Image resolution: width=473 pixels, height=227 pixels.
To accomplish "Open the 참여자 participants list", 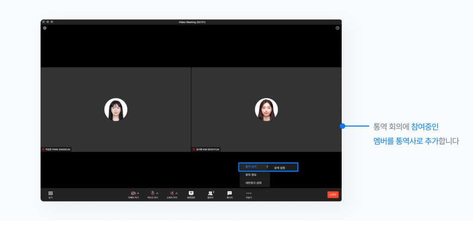I will 211,193.
